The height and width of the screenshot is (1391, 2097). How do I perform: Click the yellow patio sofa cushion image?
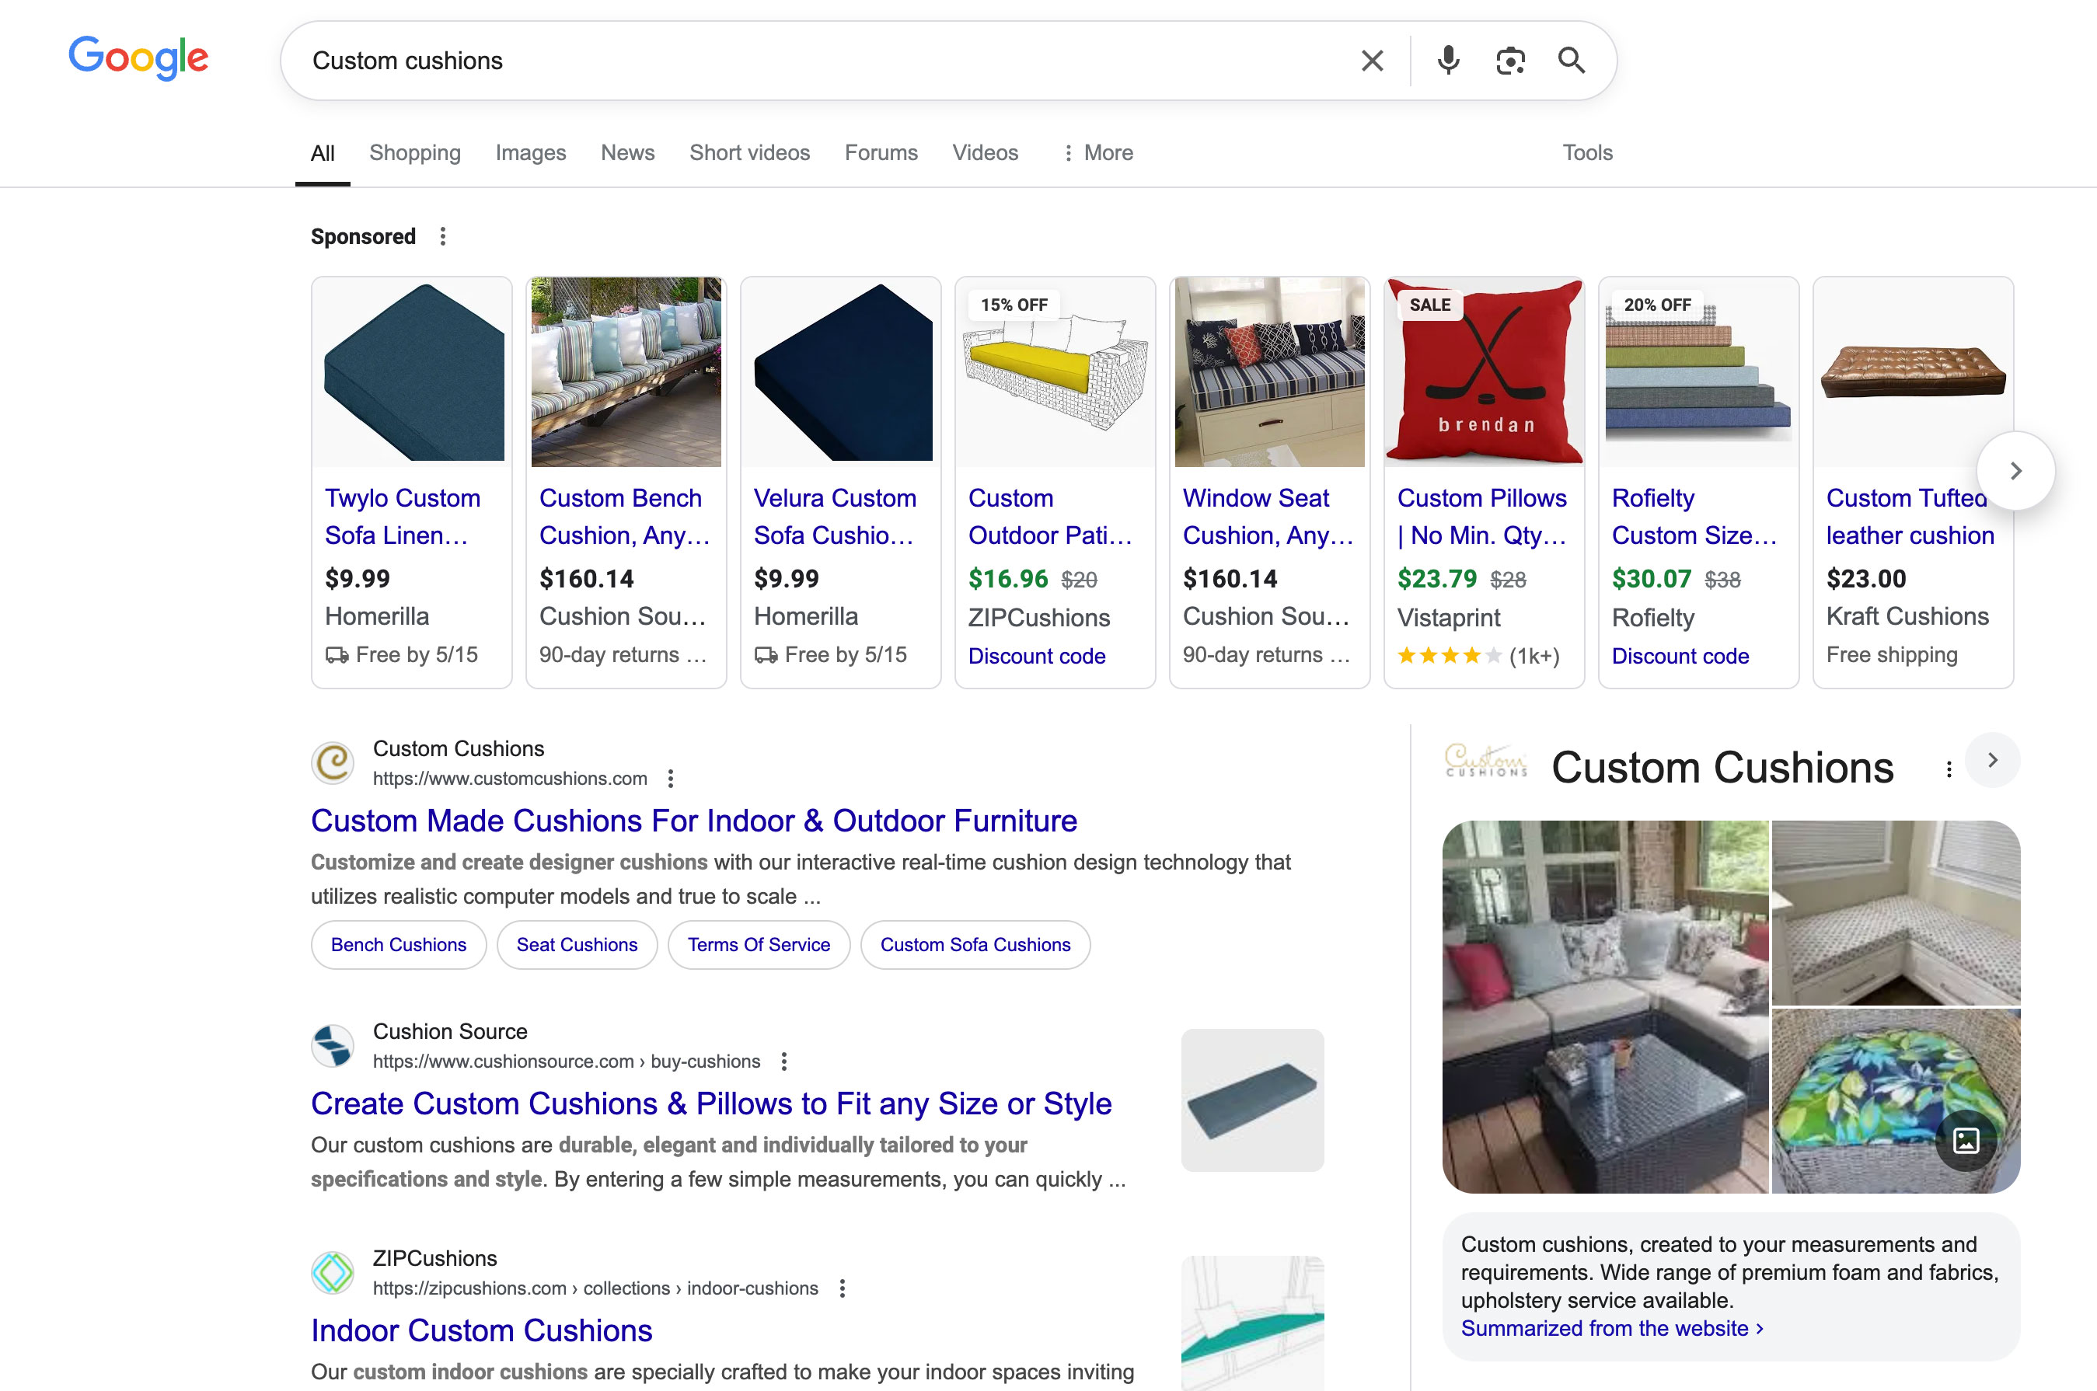coord(1055,371)
